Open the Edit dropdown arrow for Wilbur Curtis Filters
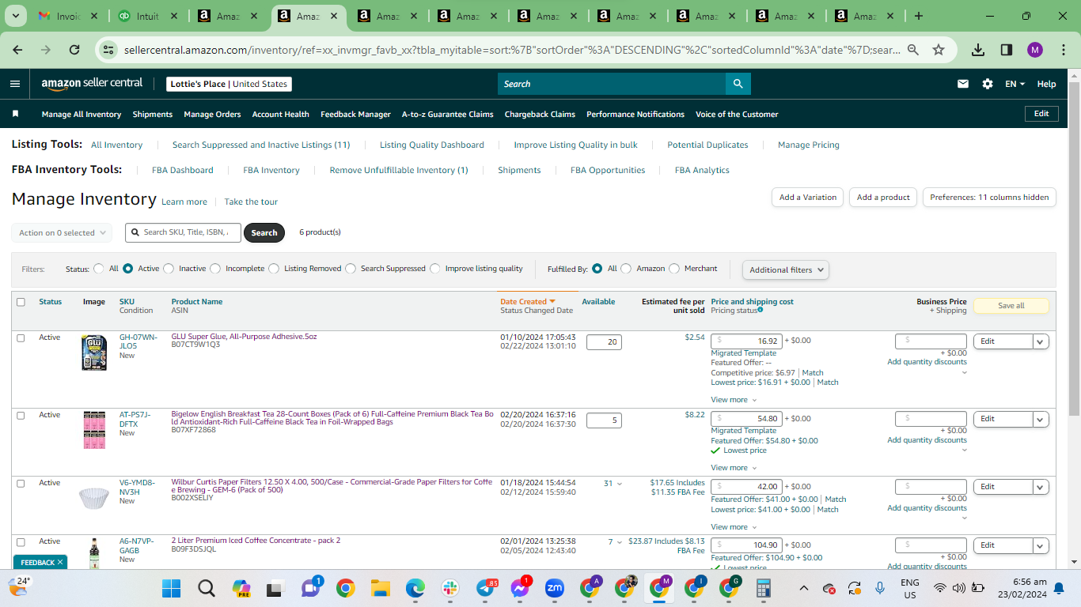Image resolution: width=1081 pixels, height=607 pixels. pos(1041,487)
